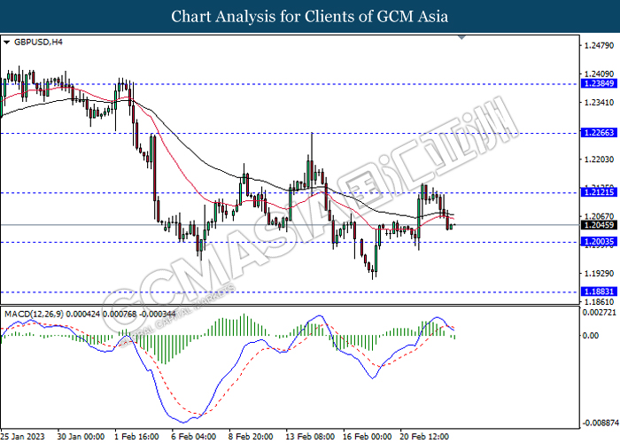Viewport: 620px width, 443px height.
Task: Click the 13 Feb 08:00 time label
Action: 310,436
